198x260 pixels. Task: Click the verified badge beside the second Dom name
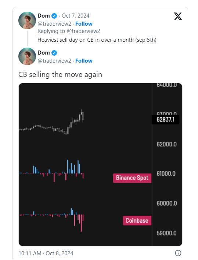[x=54, y=53]
